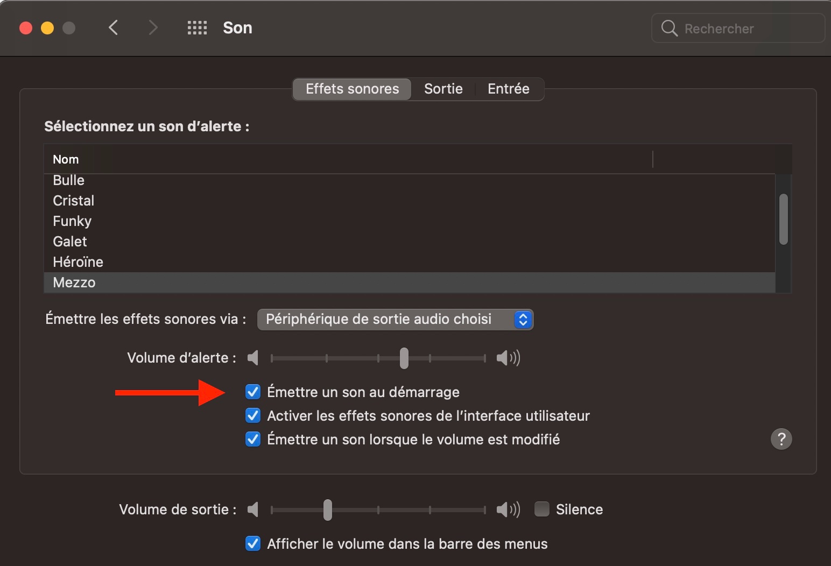The image size is (831, 566).
Task: Click the output volume low speaker icon
Action: (253, 510)
